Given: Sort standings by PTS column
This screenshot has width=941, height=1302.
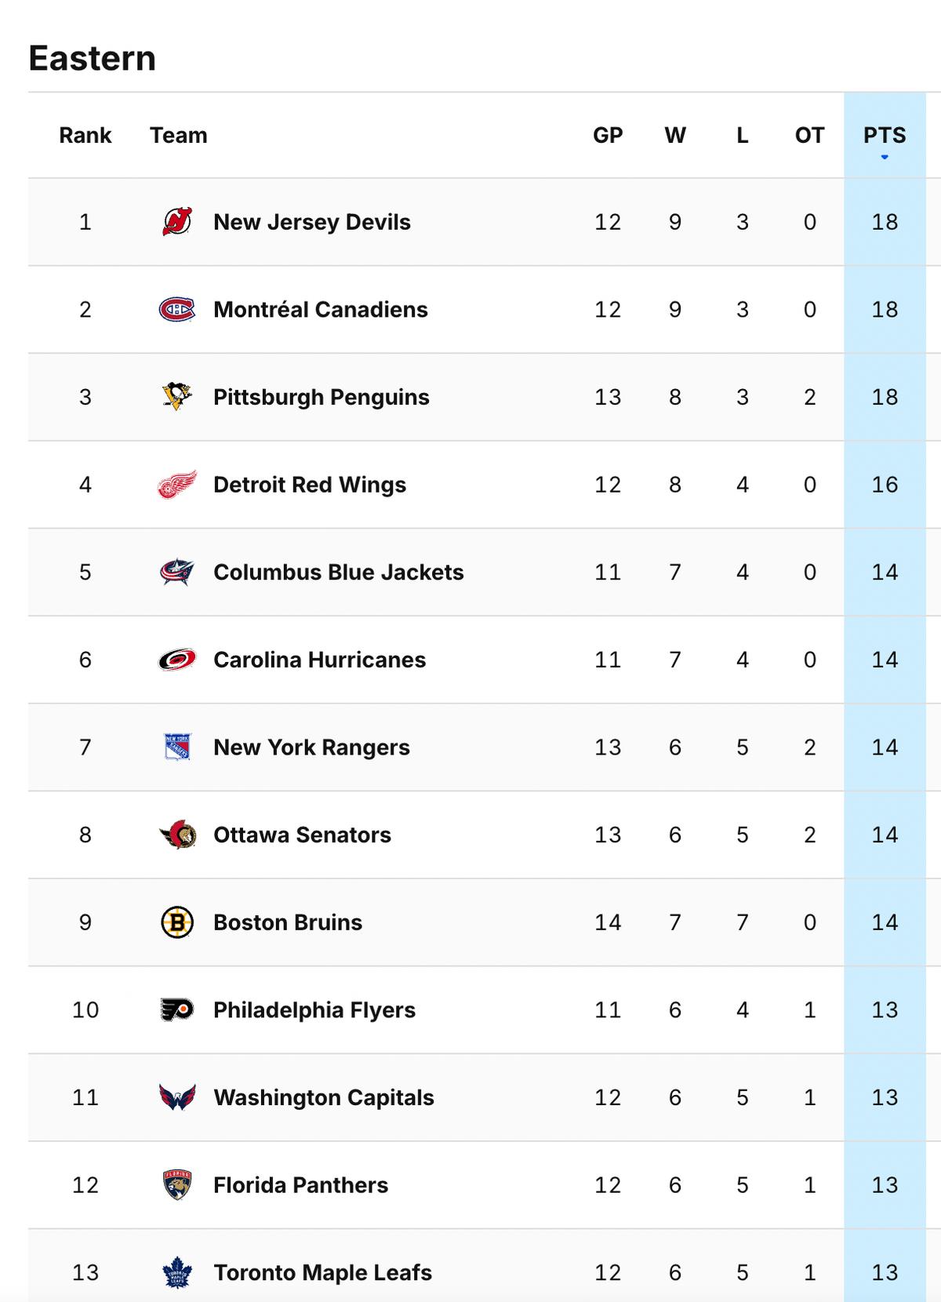Looking at the screenshot, I should [885, 136].
